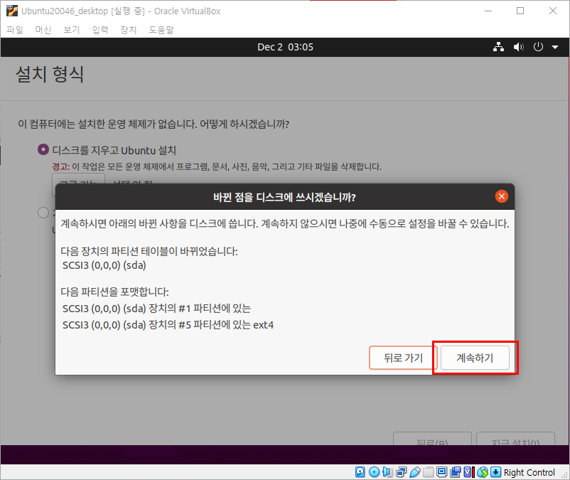The height and width of the screenshot is (480, 570).
Task: Click the VirtualBox recording status icon
Action: click(x=455, y=472)
